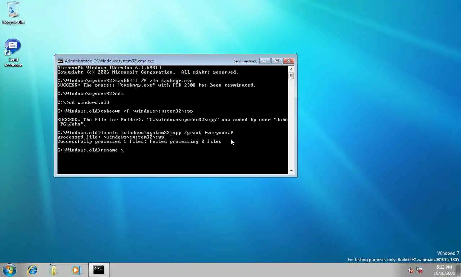Click the console scrollbar up arrow

(291, 69)
